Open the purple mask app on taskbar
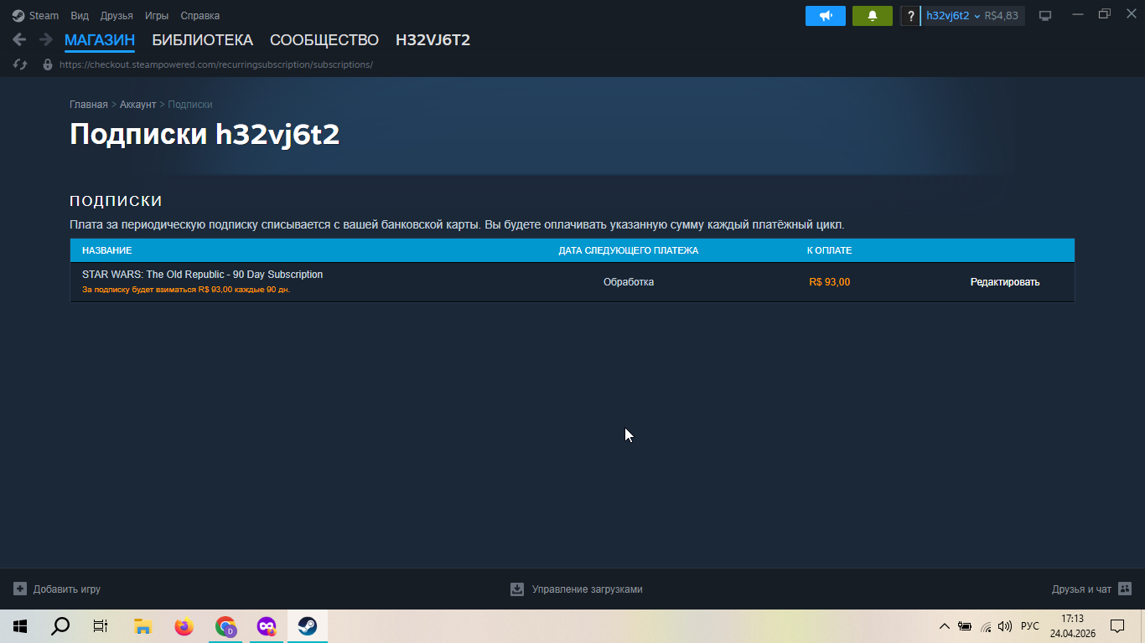 click(267, 626)
